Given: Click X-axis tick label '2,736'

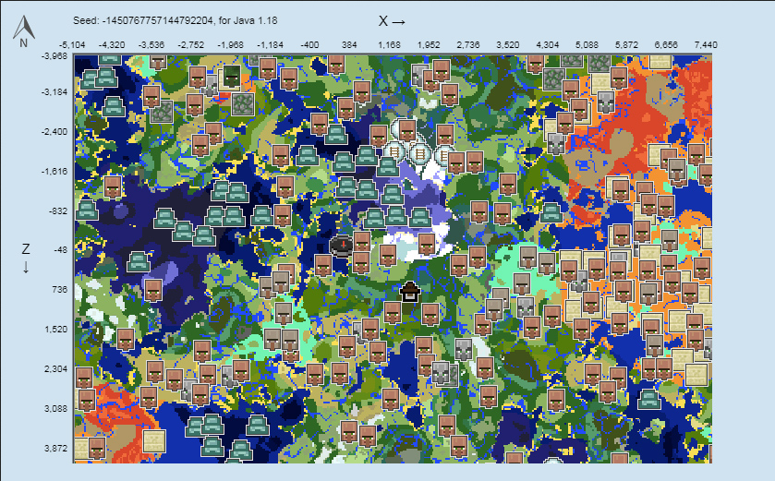Looking at the screenshot, I should (468, 45).
